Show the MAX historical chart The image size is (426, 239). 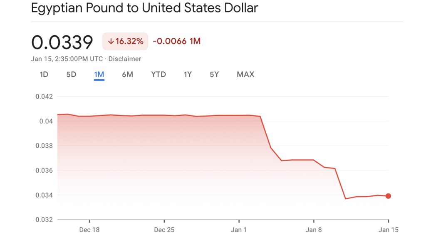(245, 75)
